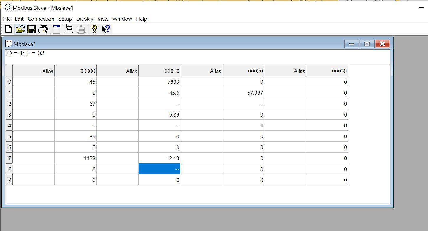Open the Connection menu
The height and width of the screenshot is (231, 428).
click(41, 19)
